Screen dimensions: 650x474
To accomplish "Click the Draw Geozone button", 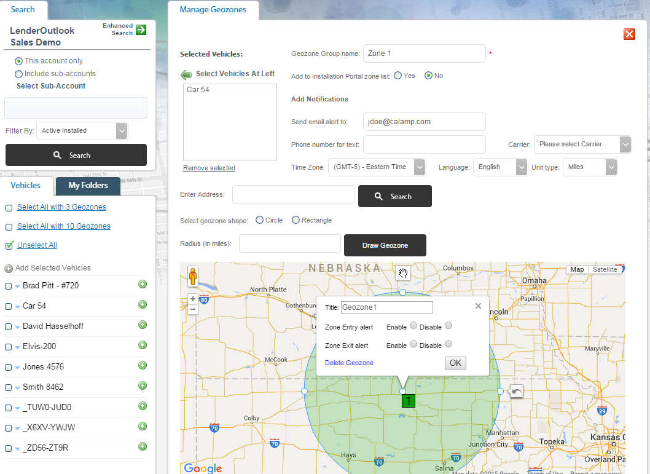I will click(x=385, y=245).
